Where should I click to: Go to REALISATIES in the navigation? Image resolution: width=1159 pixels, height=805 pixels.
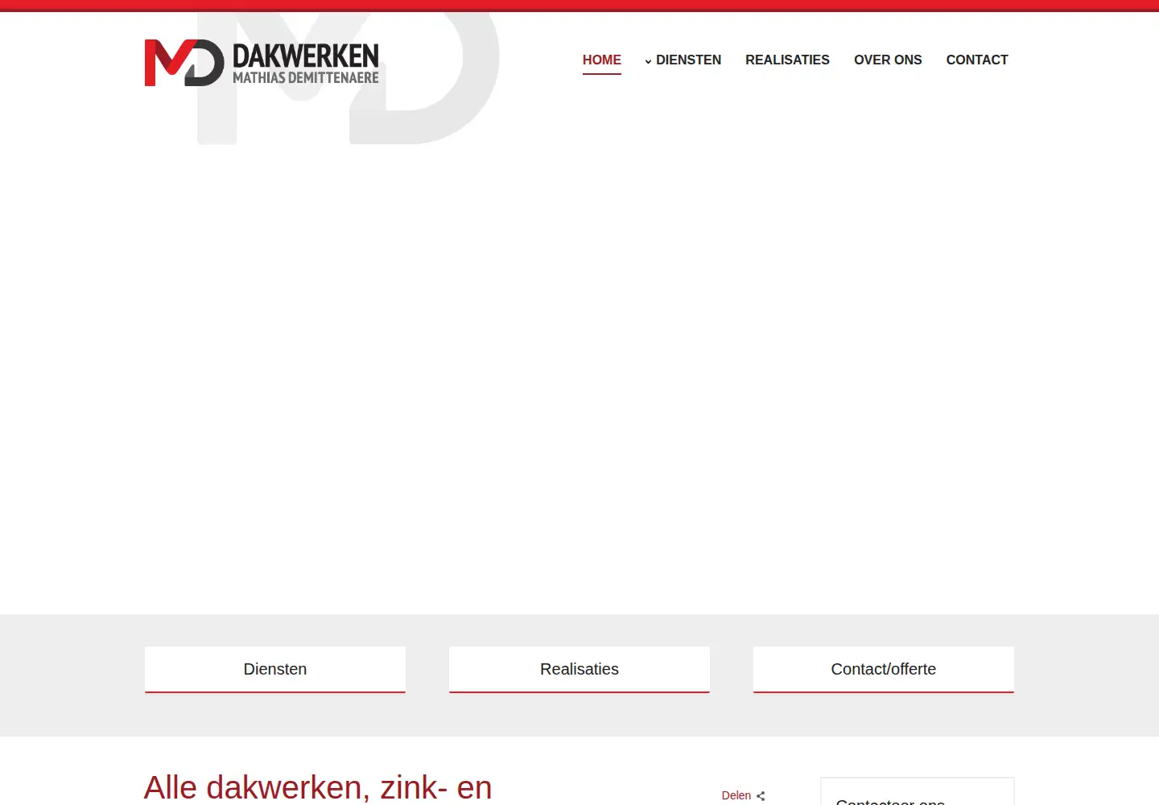point(787,60)
